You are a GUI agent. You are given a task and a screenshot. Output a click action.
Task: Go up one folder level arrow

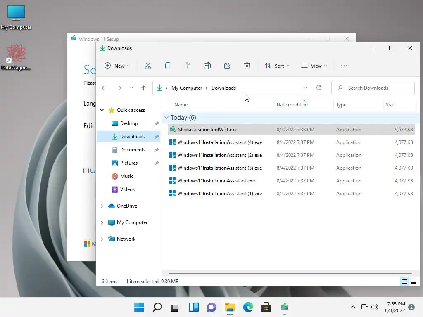[143, 88]
